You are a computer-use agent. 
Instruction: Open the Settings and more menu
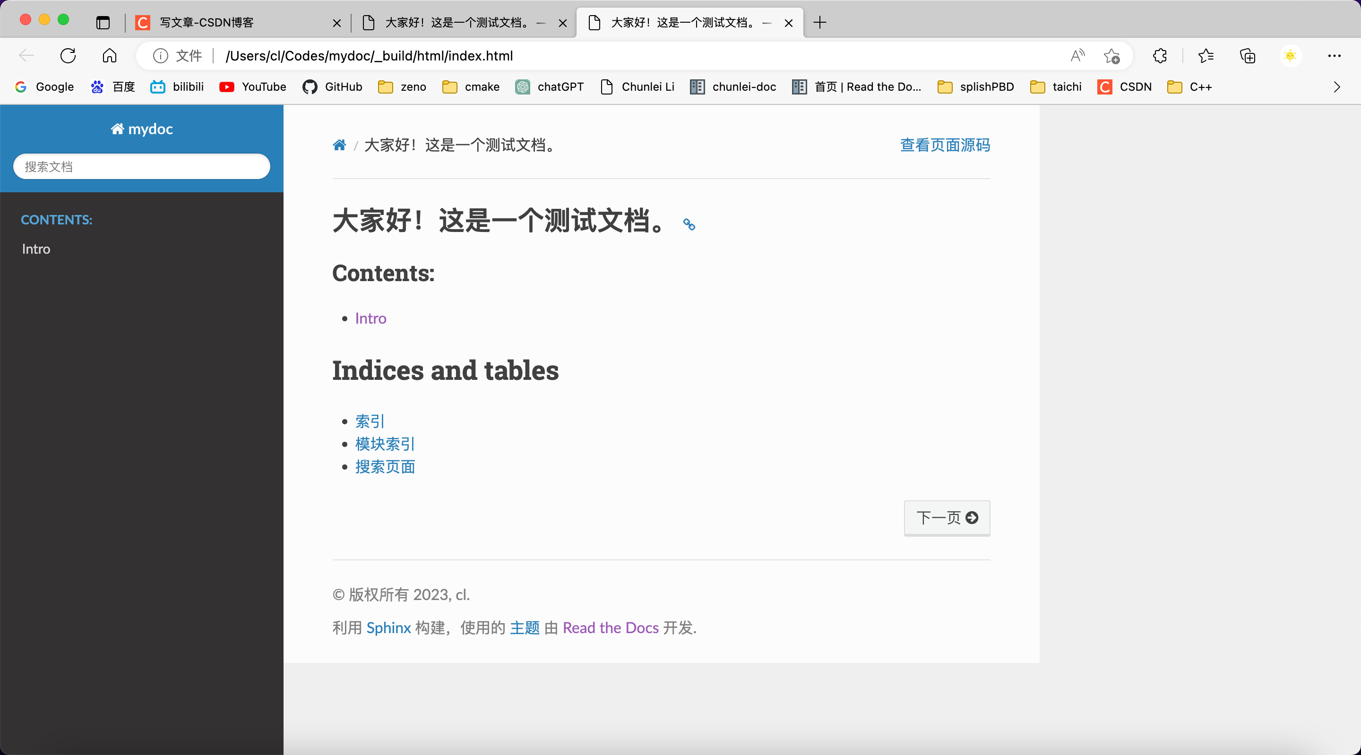tap(1335, 56)
